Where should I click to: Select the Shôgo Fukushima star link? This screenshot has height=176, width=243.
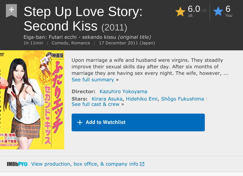(x=182, y=99)
